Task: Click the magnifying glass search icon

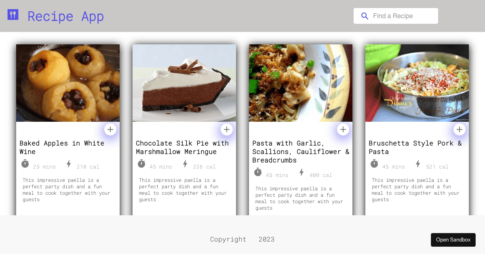Action: pos(365,16)
